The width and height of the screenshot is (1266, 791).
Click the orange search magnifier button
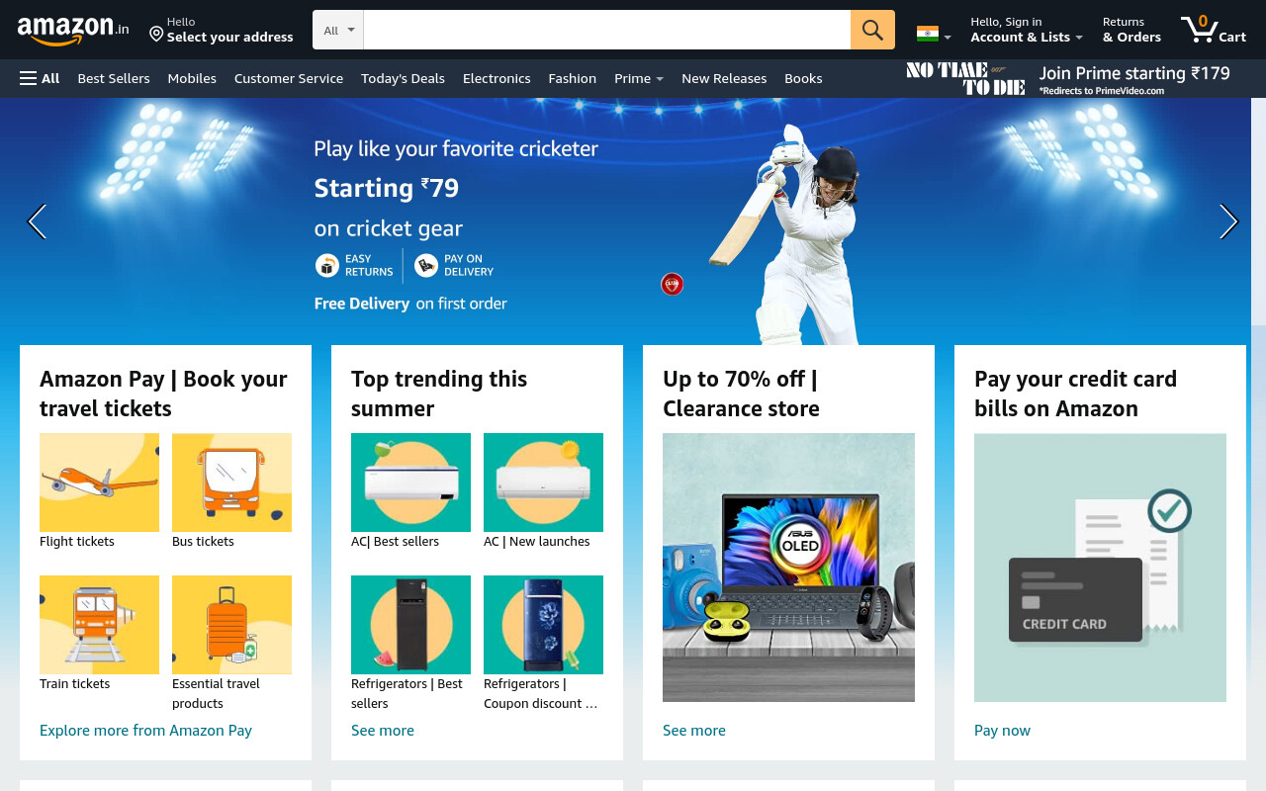point(872,30)
